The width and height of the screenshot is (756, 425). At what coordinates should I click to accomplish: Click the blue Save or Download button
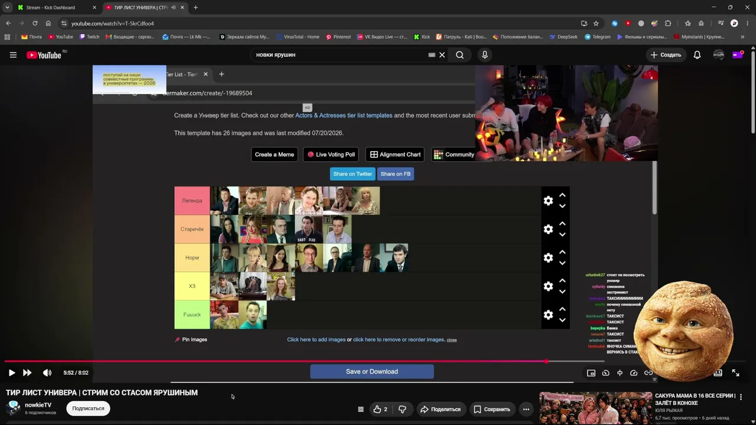[x=372, y=371]
